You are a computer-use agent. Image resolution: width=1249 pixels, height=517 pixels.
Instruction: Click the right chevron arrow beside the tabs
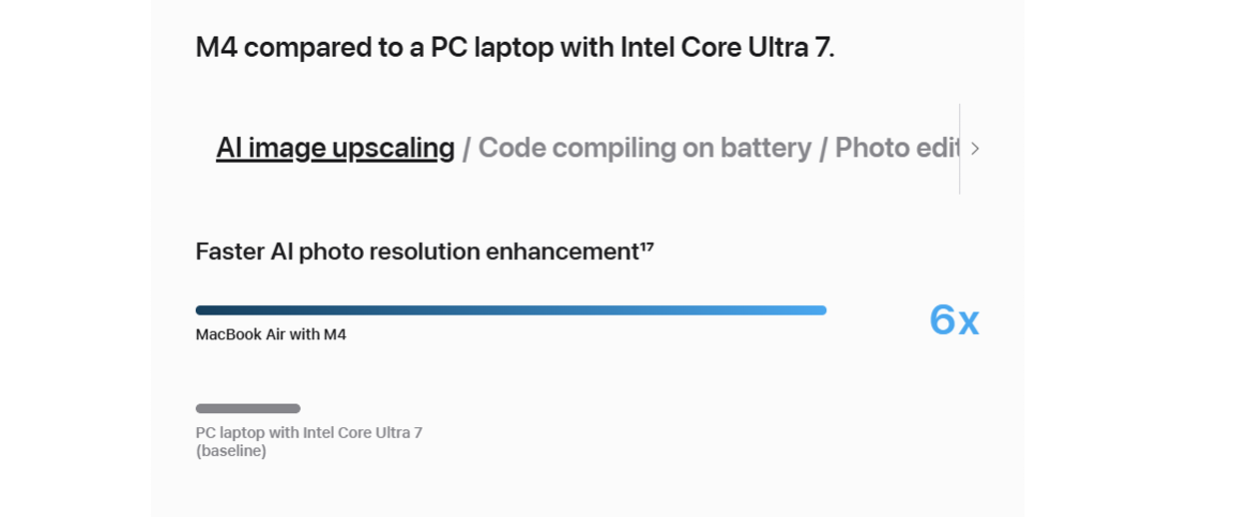[x=975, y=149]
